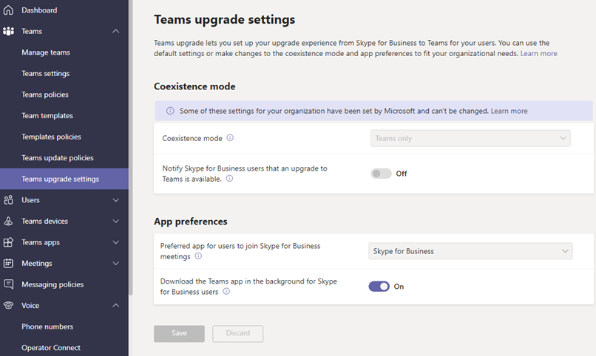Click the Dashboard home icon
This screenshot has height=356, width=596.
[8, 10]
